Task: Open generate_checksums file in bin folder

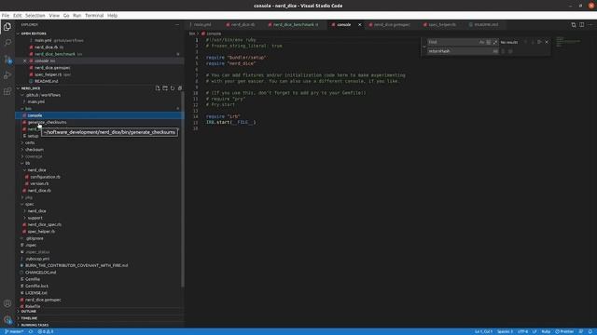Action: 47,122
